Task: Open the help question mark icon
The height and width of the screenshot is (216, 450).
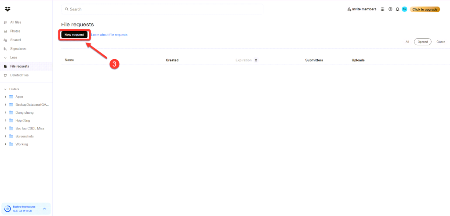Action: coord(390,9)
